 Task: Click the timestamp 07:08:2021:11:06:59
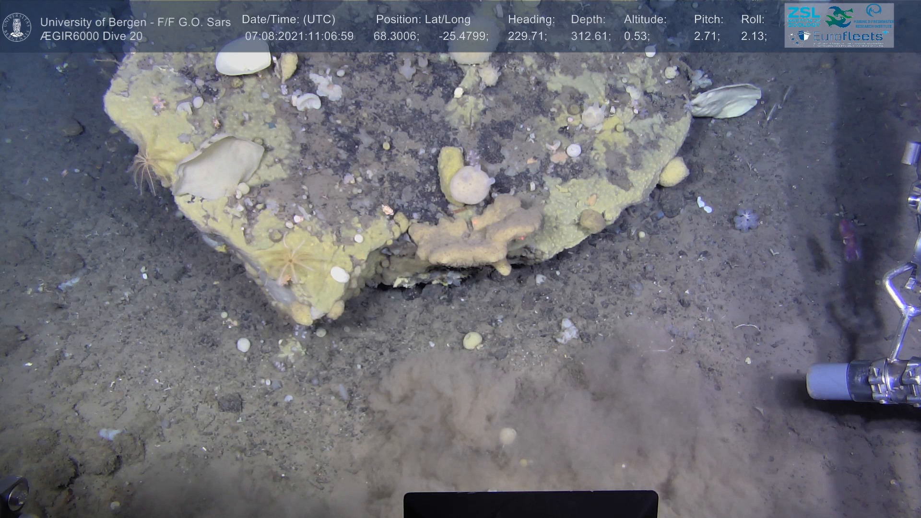299,36
